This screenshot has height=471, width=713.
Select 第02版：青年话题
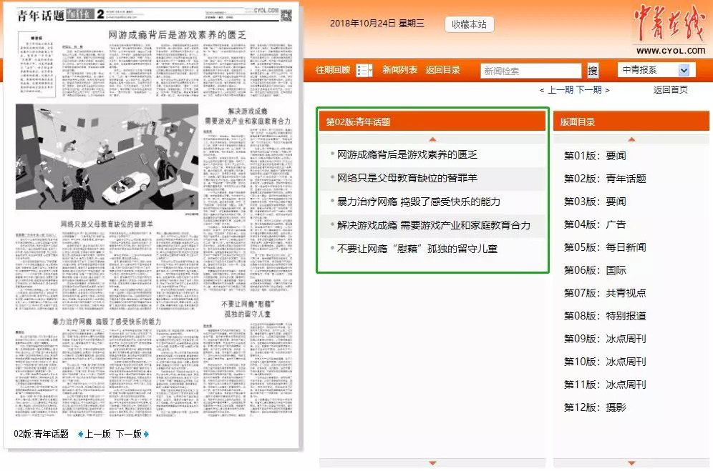605,179
